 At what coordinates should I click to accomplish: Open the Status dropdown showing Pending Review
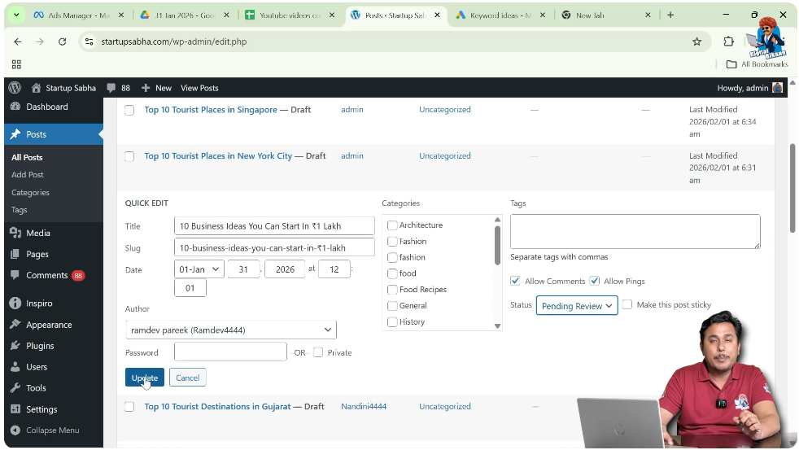(576, 306)
